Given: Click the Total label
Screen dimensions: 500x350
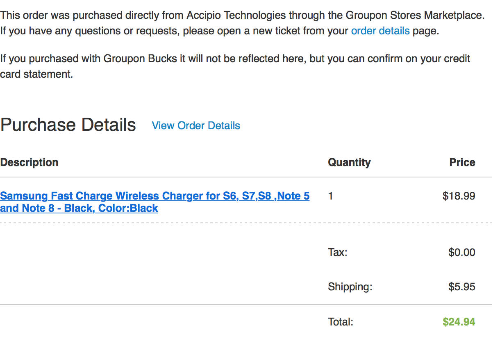Looking at the screenshot, I should pyautogui.click(x=340, y=322).
